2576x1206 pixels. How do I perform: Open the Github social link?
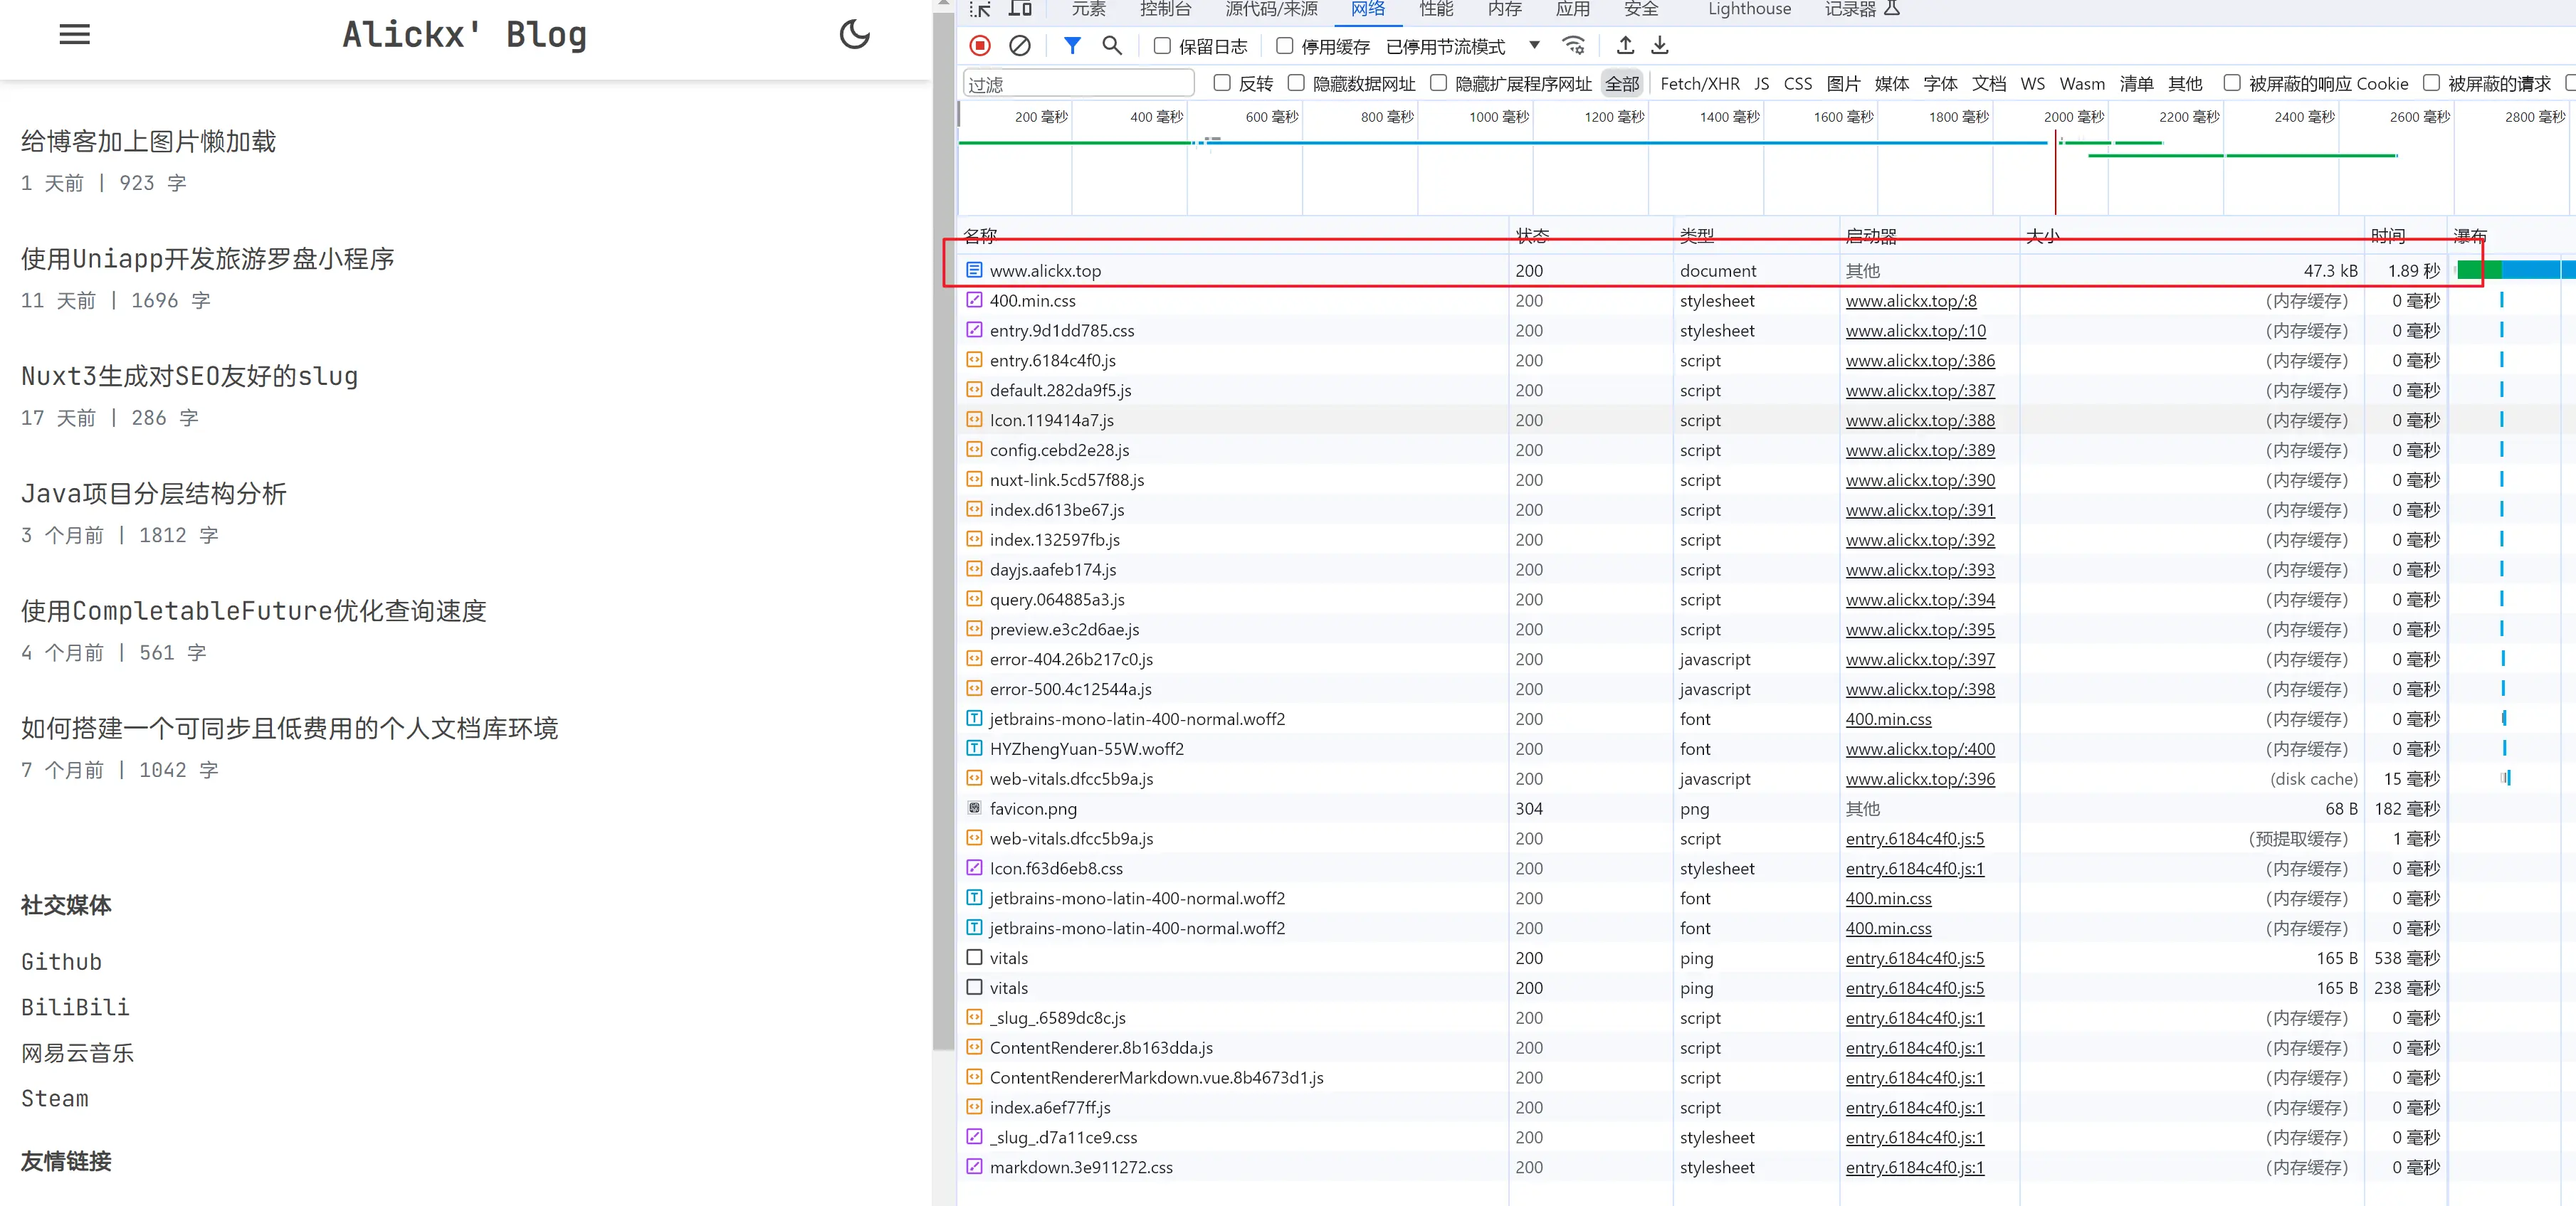[x=61, y=961]
